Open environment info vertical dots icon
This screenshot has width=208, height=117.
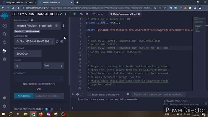[63, 26]
